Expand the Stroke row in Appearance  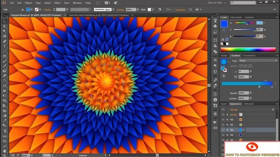[227, 115]
